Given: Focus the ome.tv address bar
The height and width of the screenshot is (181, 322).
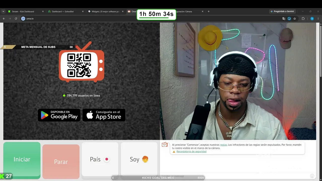Looking at the screenshot, I should coord(151,19).
